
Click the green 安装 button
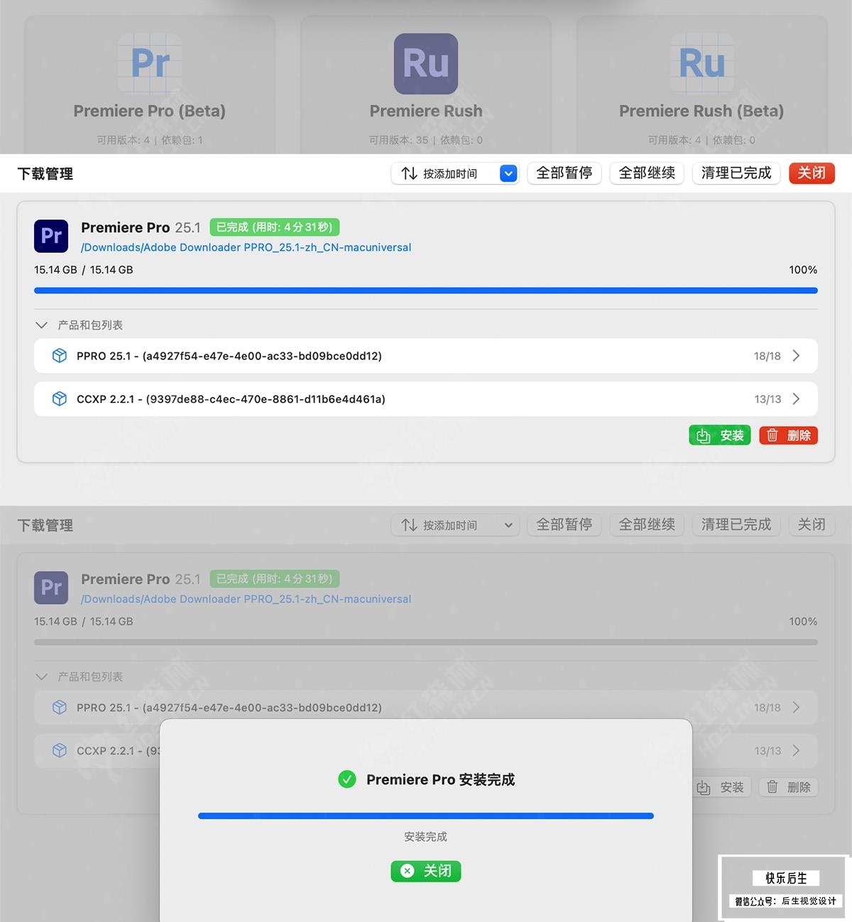click(720, 435)
